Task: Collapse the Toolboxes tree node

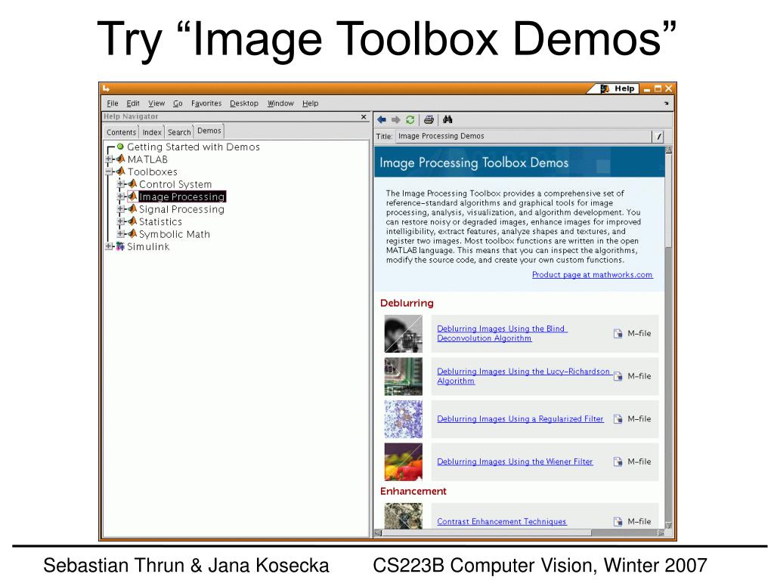Action: [109, 171]
